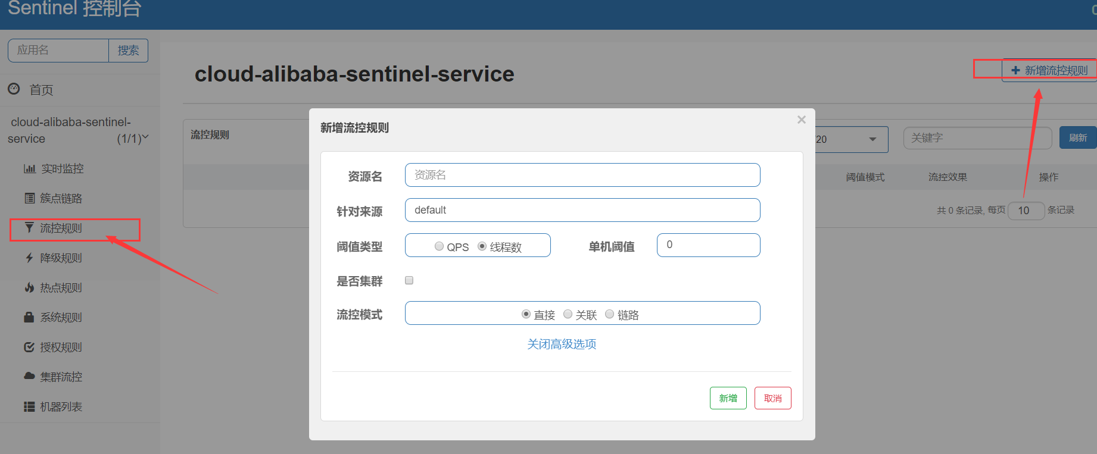
Task: Click the cloud icon for 集群流控
Action: pyautogui.click(x=29, y=376)
